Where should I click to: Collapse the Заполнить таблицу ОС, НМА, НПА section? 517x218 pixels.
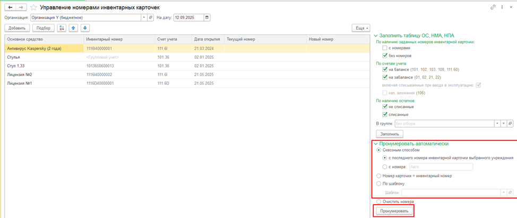click(x=376, y=35)
